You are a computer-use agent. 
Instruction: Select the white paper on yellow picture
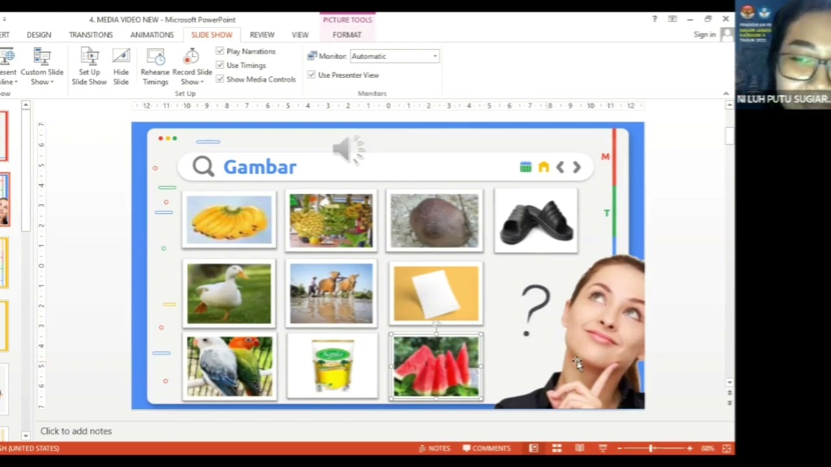click(436, 293)
